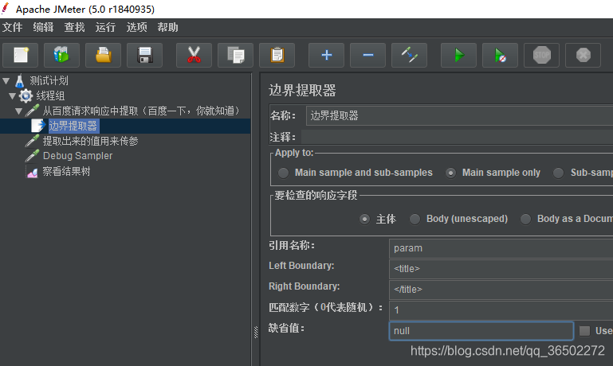Click the Right Boundary field
This screenshot has height=366, width=613.
point(501,290)
